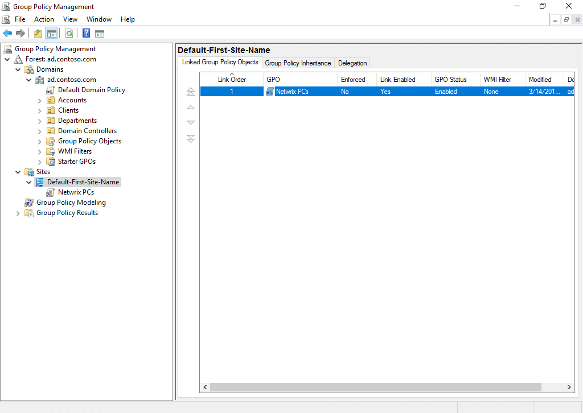Toggle the Show/Hide Console Tree icon
Viewport: 583px width, 413px height.
(x=52, y=34)
